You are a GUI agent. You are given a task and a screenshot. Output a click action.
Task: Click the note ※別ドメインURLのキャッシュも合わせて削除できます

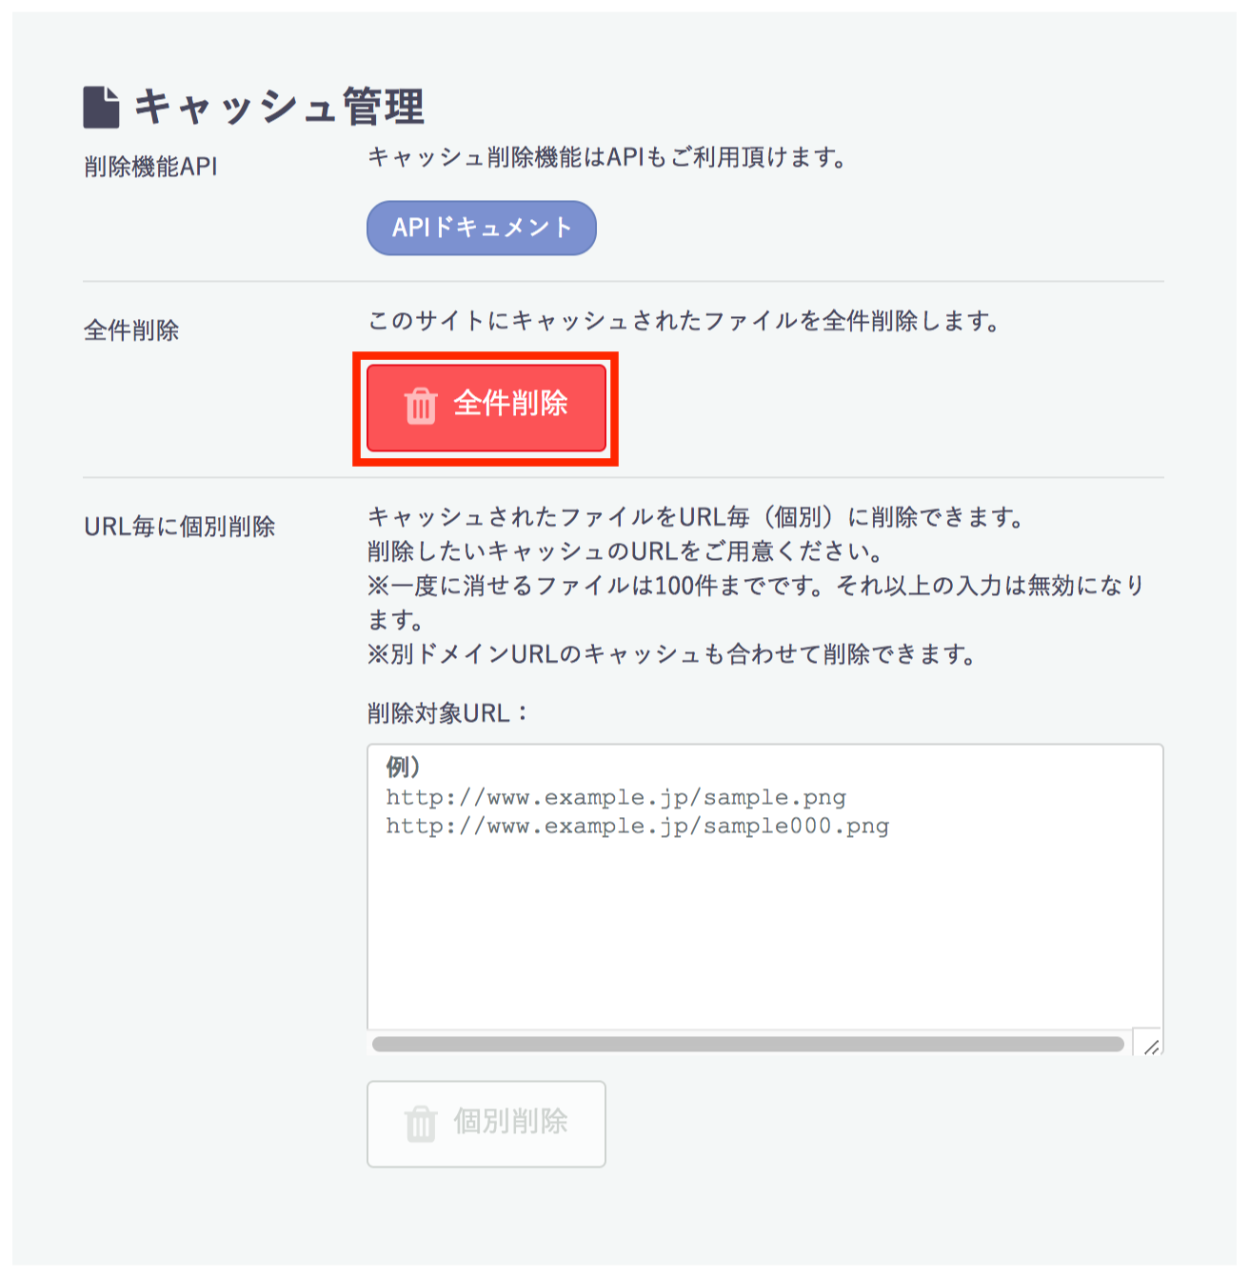pyautogui.click(x=671, y=654)
